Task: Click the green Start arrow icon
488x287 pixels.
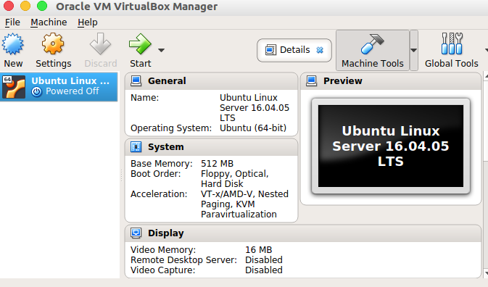Action: (140, 44)
